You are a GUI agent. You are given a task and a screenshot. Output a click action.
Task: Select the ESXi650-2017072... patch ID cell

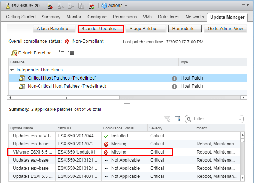point(78,144)
